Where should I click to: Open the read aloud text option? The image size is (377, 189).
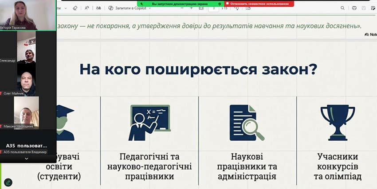click(86, 8)
